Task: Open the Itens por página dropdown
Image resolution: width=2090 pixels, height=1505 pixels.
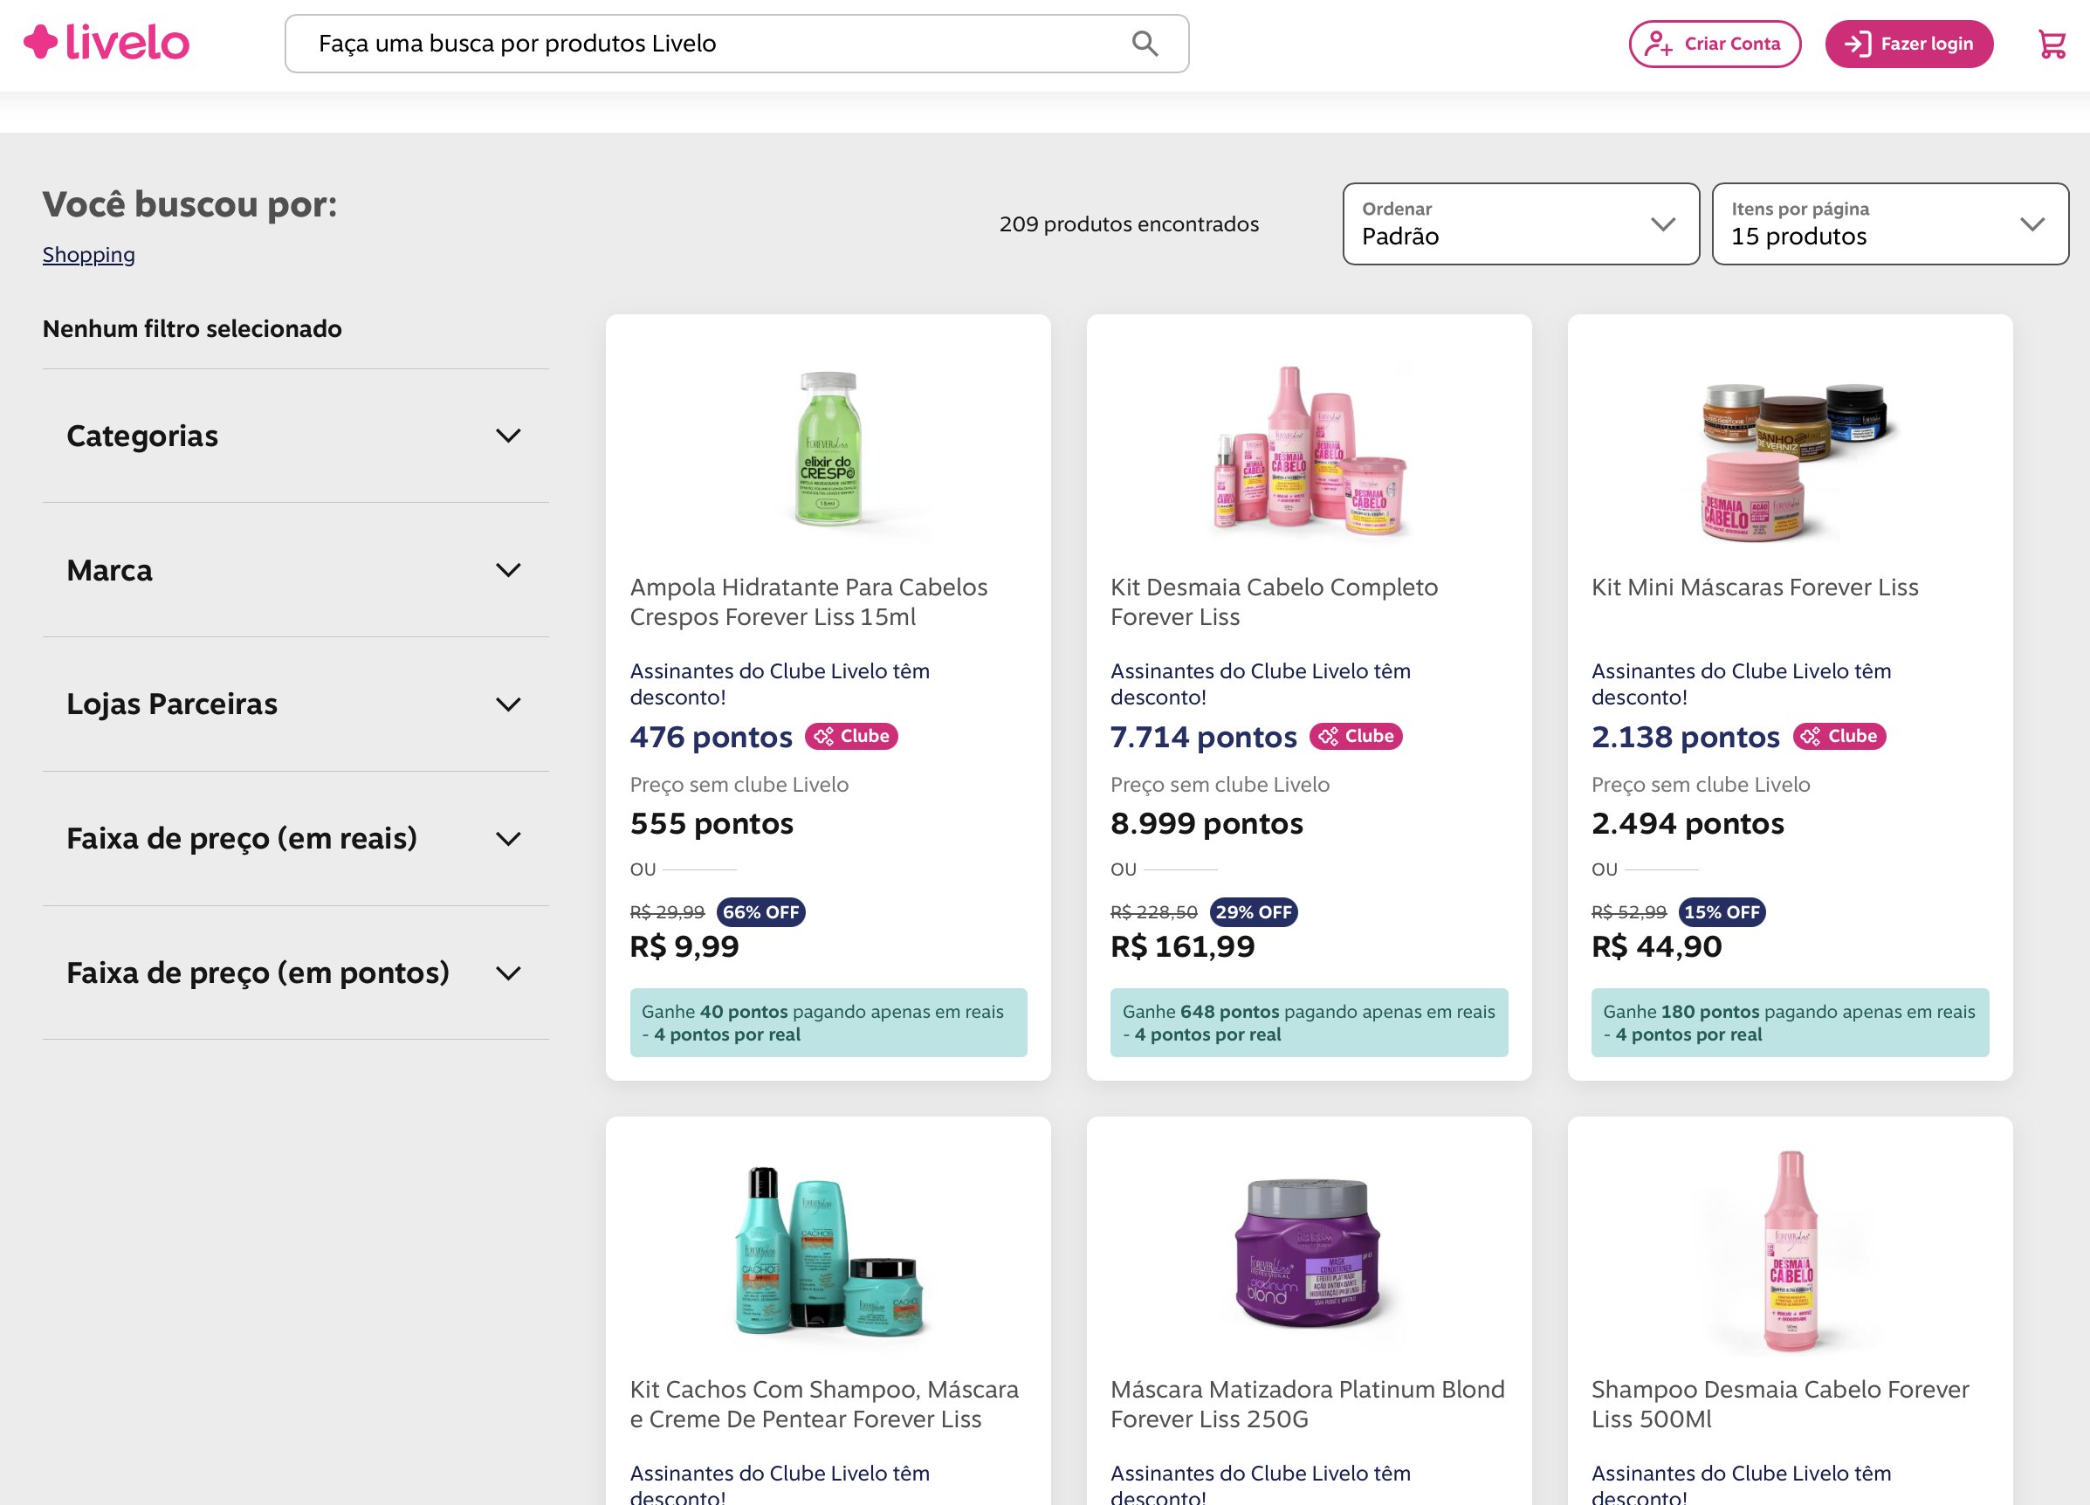Action: (1890, 224)
